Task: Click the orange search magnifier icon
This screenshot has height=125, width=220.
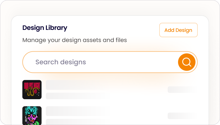Action: tap(187, 62)
